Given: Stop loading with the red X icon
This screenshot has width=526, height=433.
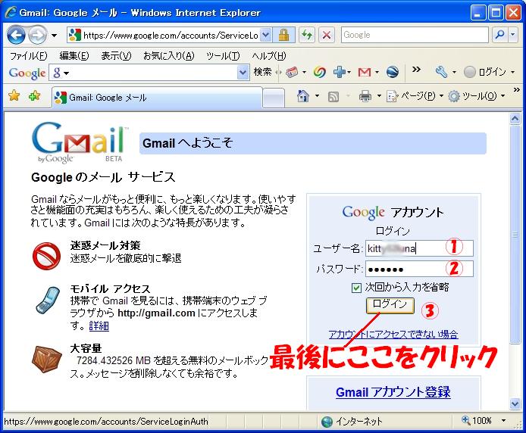Looking at the screenshot, I should [x=327, y=35].
